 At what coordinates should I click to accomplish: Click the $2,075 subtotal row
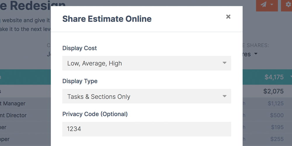pos(273,91)
